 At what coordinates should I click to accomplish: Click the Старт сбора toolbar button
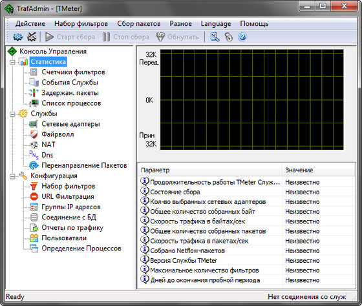tap(70, 37)
